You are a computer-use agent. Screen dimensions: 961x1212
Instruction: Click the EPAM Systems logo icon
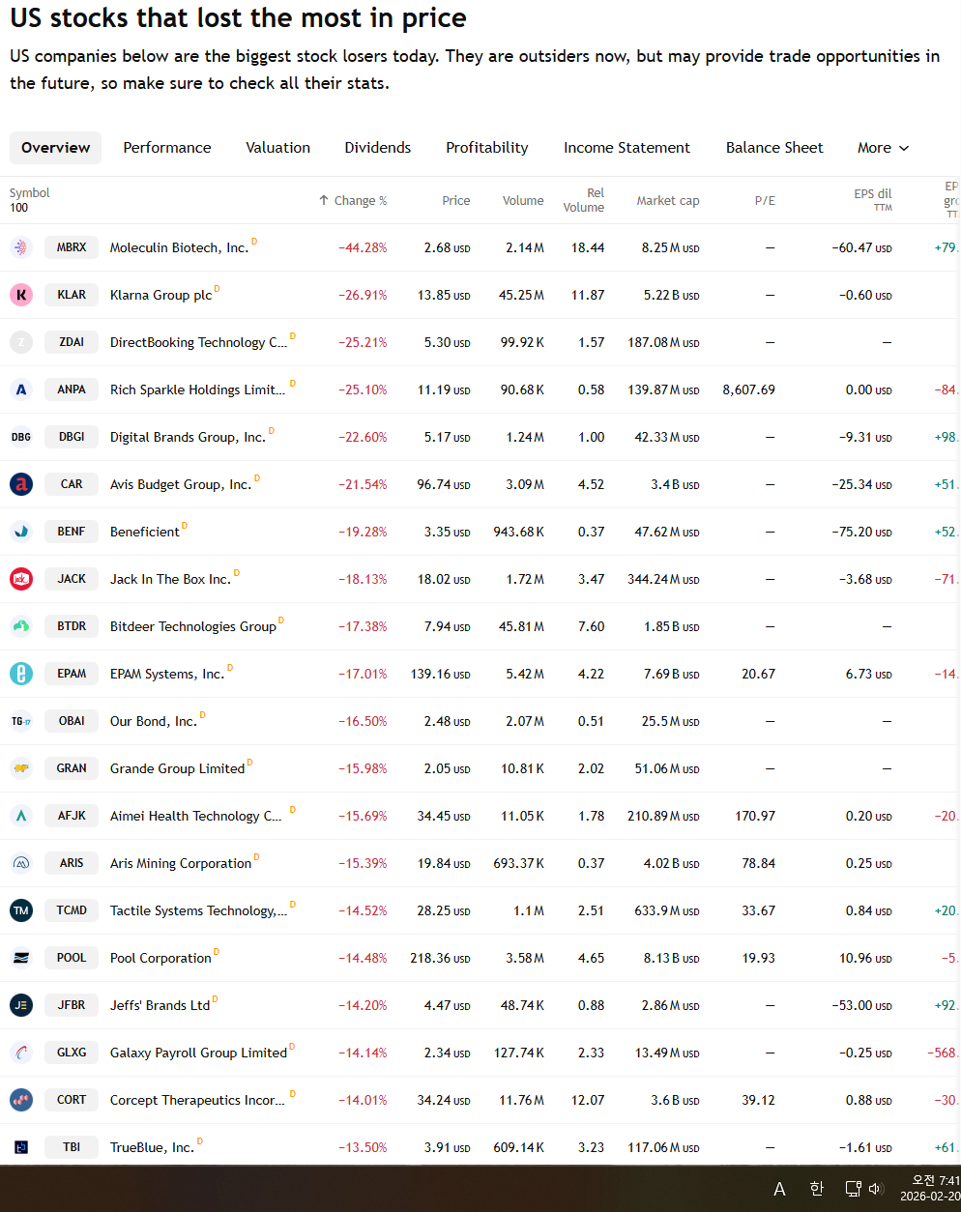pos(21,674)
